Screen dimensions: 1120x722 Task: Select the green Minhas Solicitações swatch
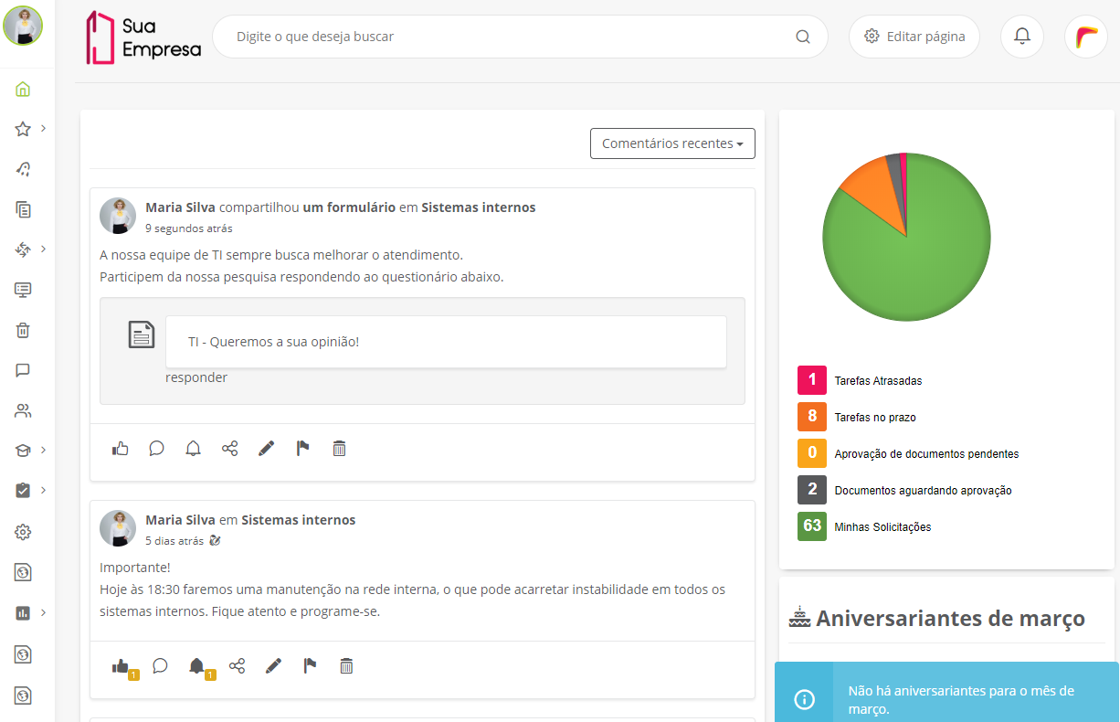pyautogui.click(x=812, y=526)
